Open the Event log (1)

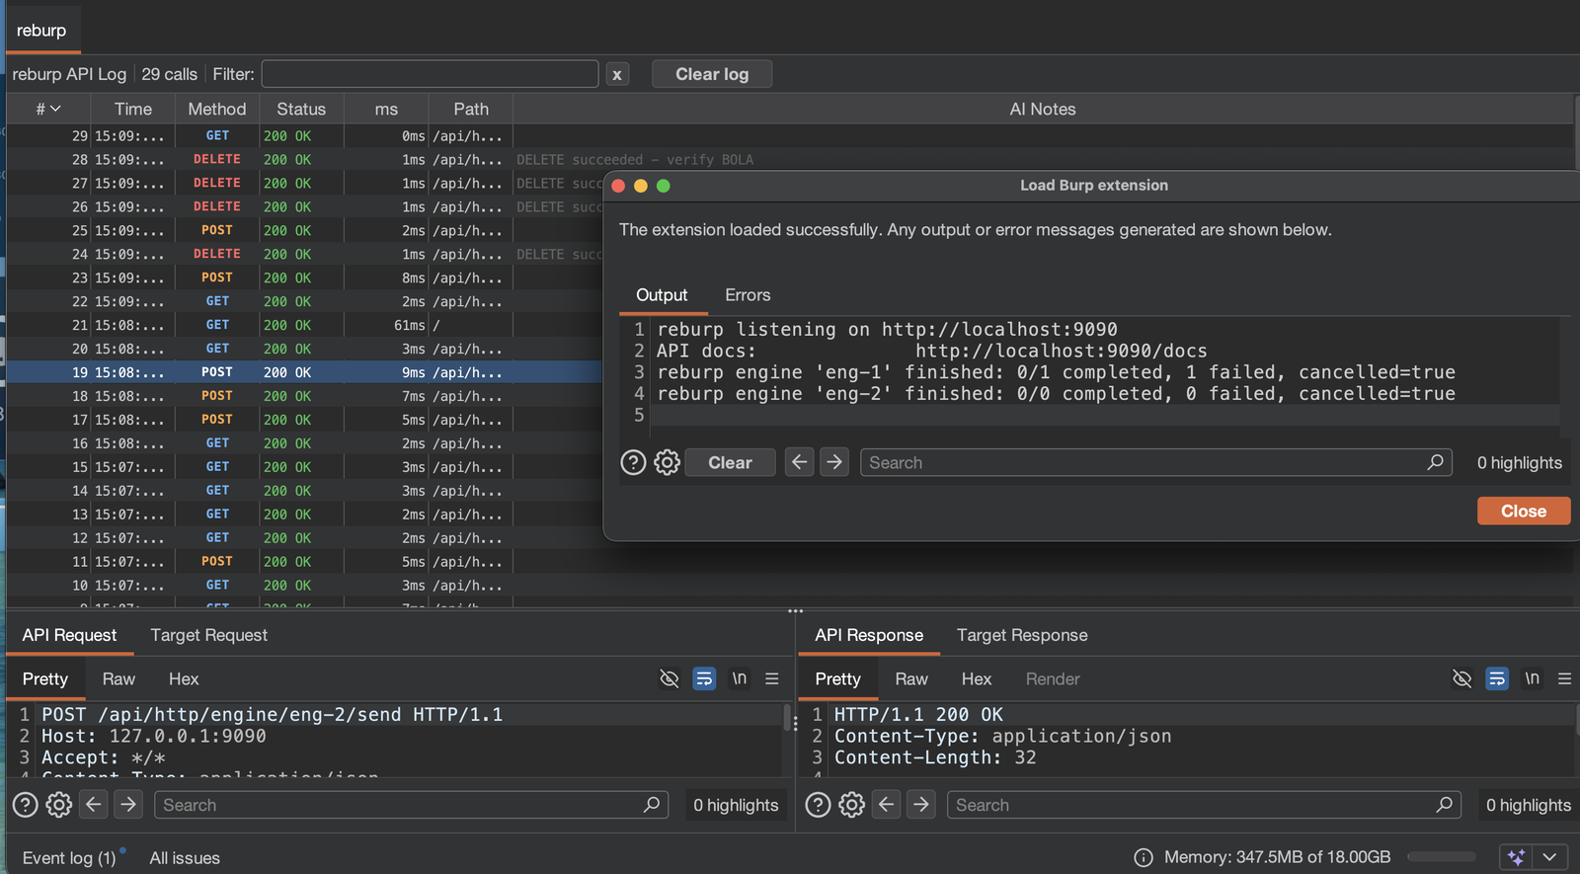click(69, 857)
